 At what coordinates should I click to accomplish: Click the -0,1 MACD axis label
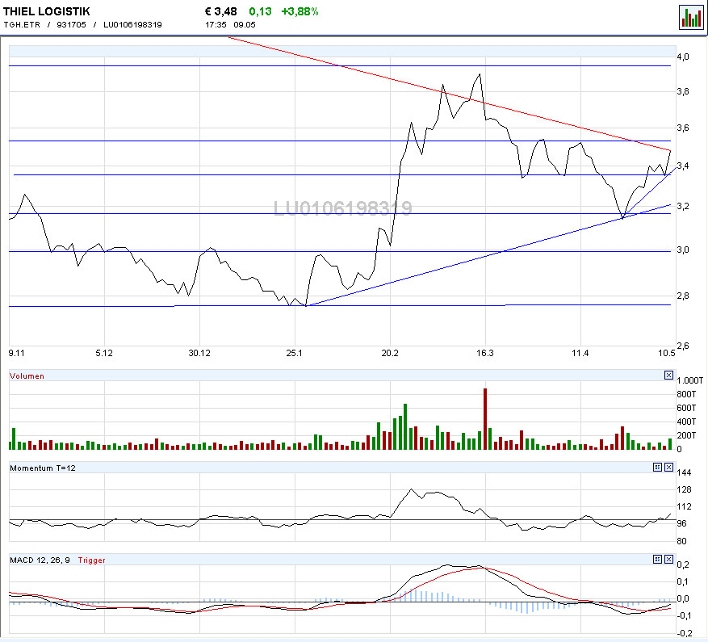(x=682, y=616)
